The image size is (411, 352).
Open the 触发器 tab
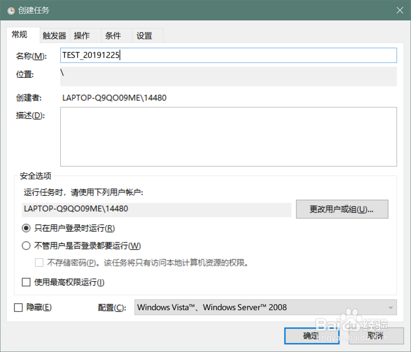55,36
